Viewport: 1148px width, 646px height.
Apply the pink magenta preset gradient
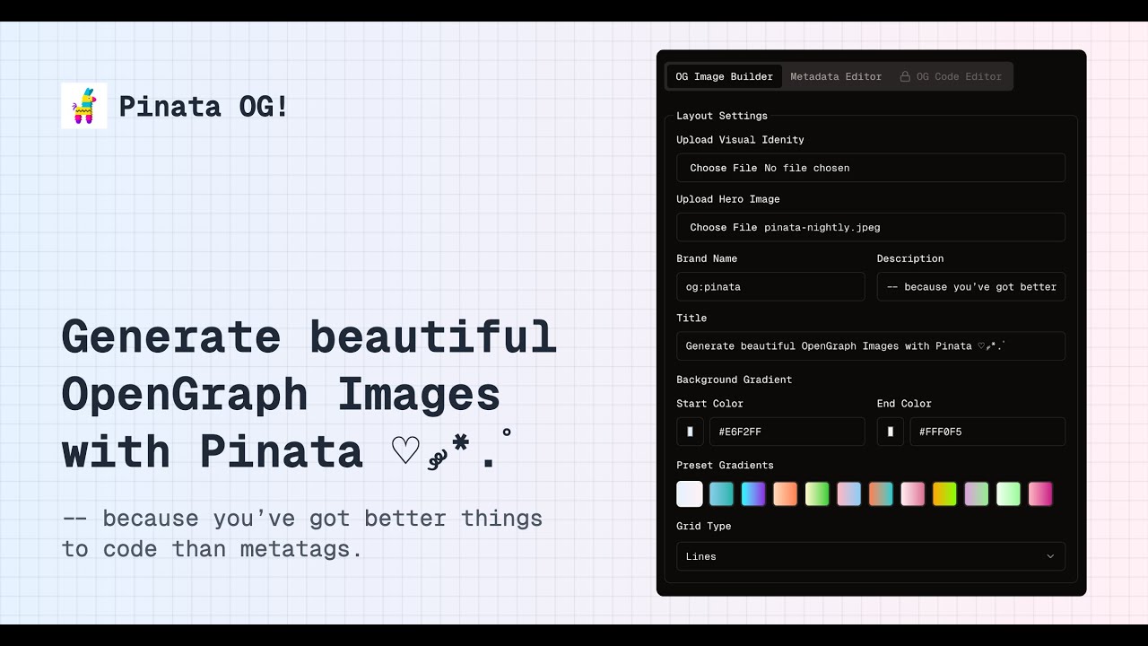(x=1040, y=493)
